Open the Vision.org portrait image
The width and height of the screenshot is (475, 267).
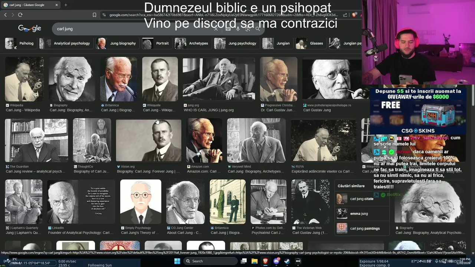tap(148, 140)
